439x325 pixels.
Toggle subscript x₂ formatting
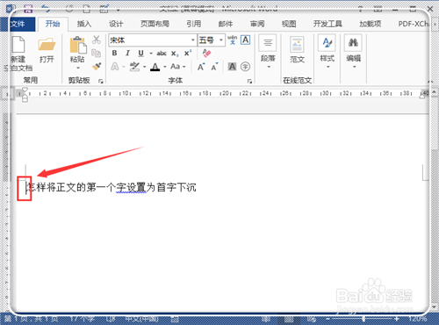175,54
